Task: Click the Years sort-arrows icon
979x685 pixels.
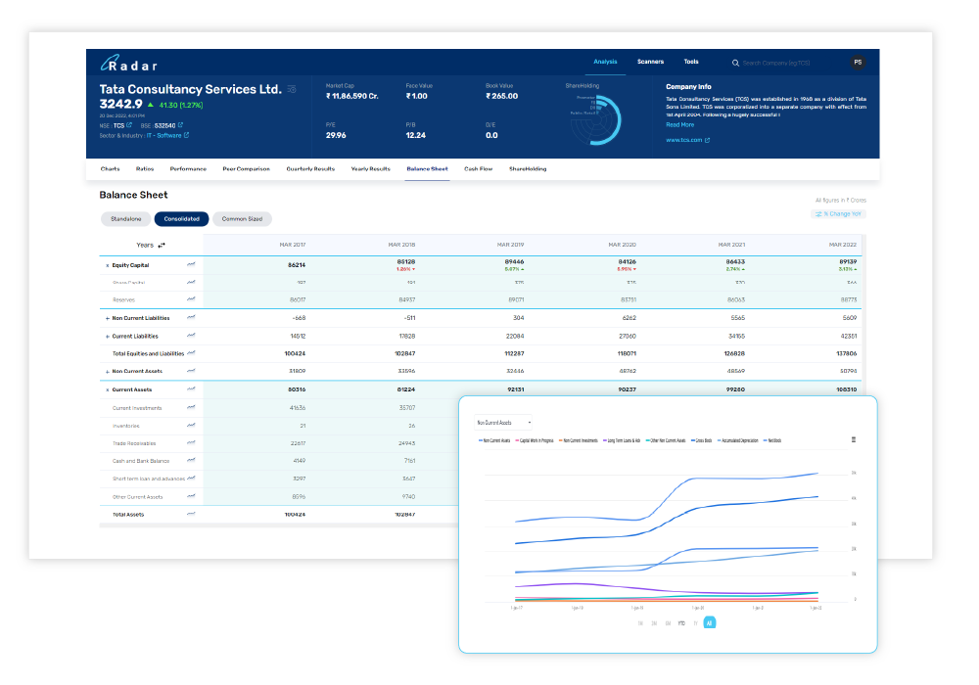Action: coord(161,245)
